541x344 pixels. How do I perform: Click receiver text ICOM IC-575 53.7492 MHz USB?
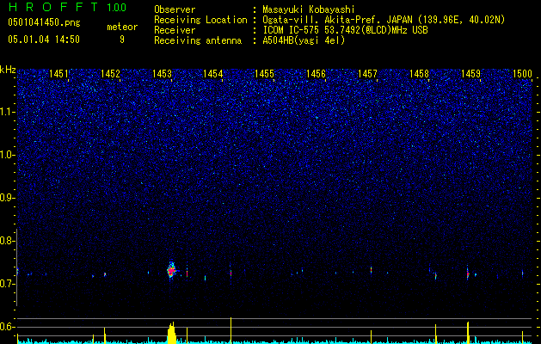point(345,30)
